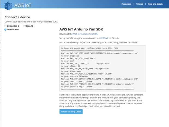Open Help and details in header

155,4
